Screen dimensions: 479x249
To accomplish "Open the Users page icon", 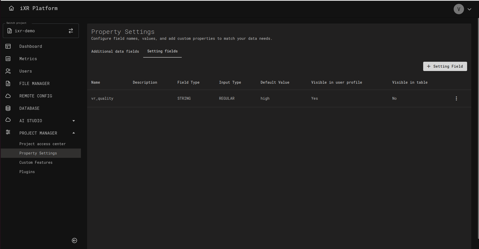I will [x=8, y=71].
